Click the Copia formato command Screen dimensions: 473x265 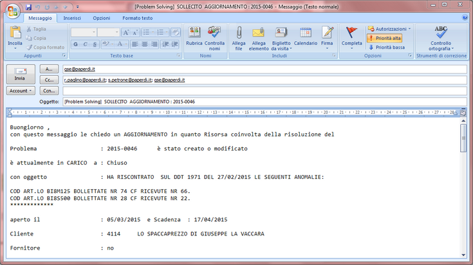(x=45, y=48)
